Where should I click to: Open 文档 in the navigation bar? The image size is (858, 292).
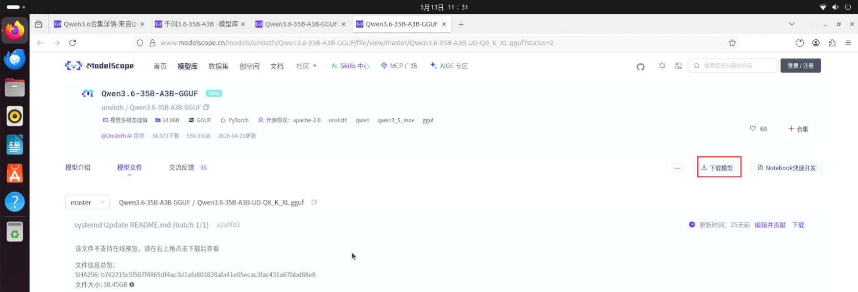point(277,66)
